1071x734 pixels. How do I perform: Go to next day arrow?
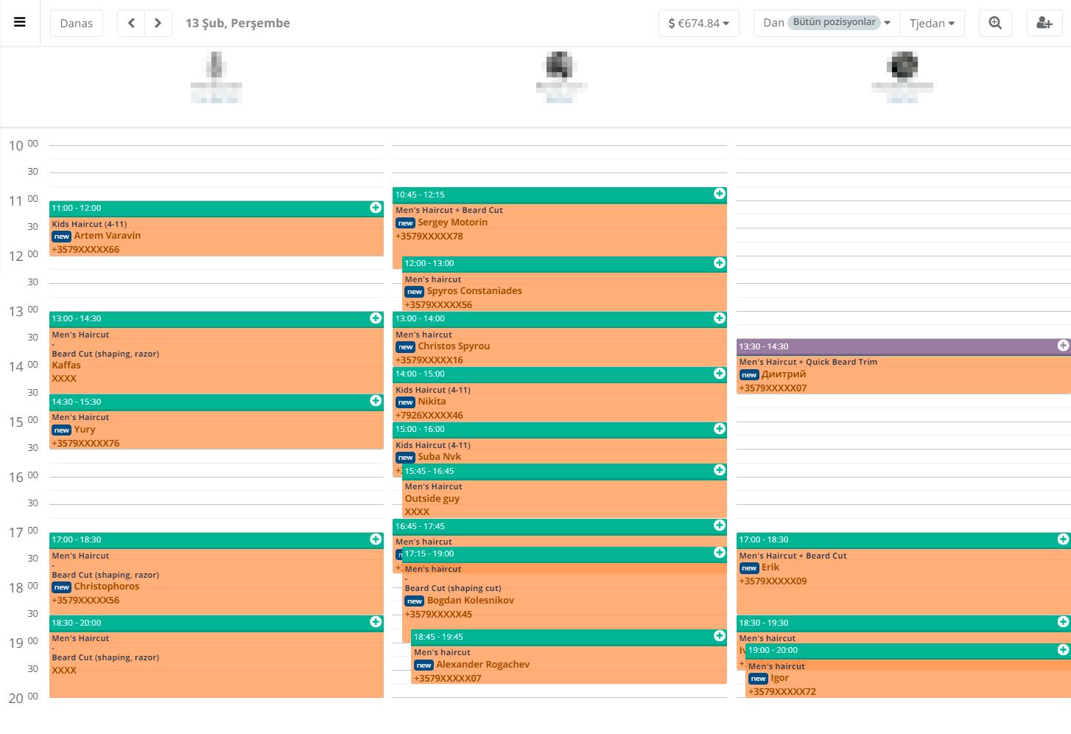(158, 23)
